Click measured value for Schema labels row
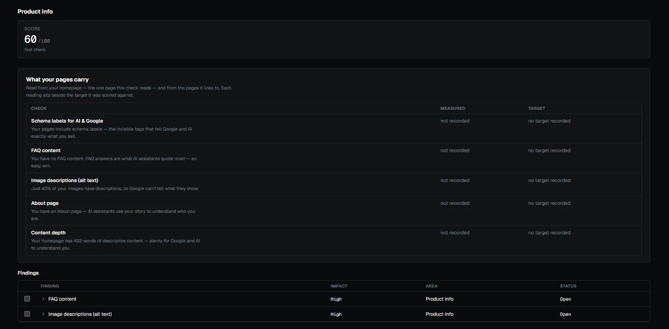Image resolution: width=669 pixels, height=329 pixels. 455,121
